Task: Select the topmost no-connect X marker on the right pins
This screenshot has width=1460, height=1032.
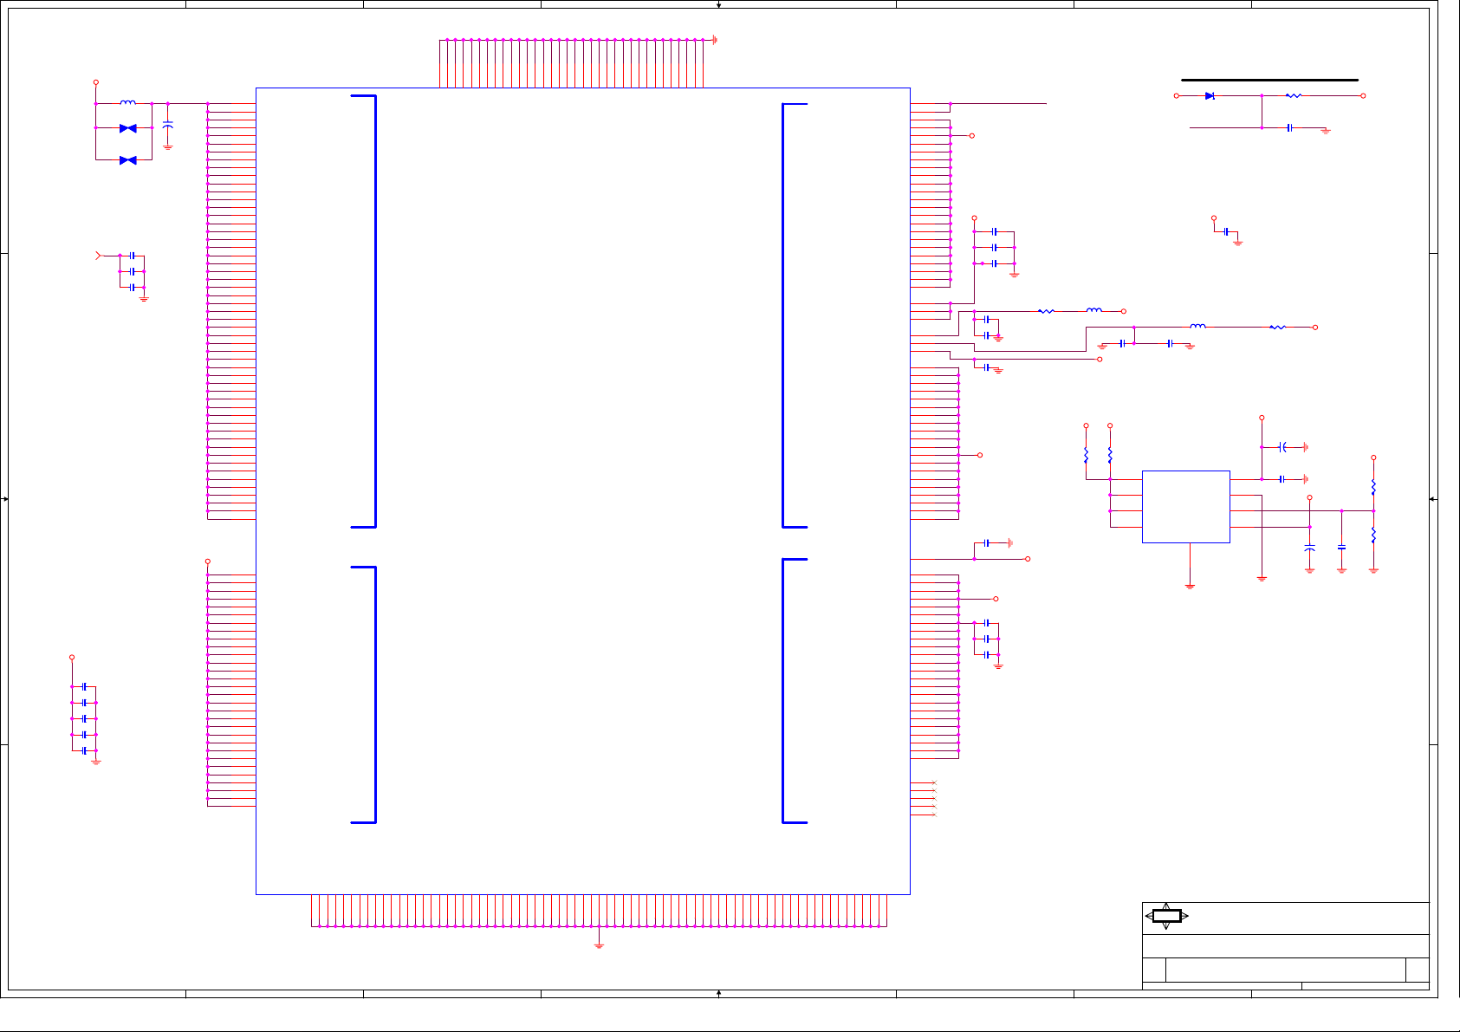Action: [934, 783]
